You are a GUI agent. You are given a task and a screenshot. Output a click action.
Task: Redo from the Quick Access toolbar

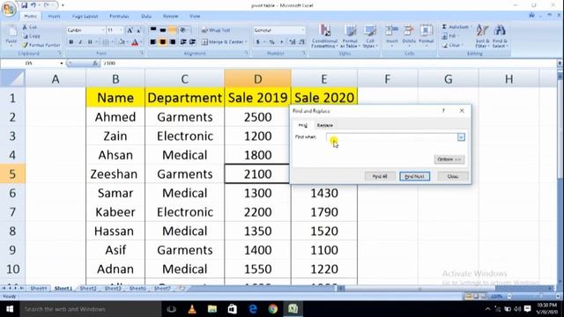(x=47, y=5)
